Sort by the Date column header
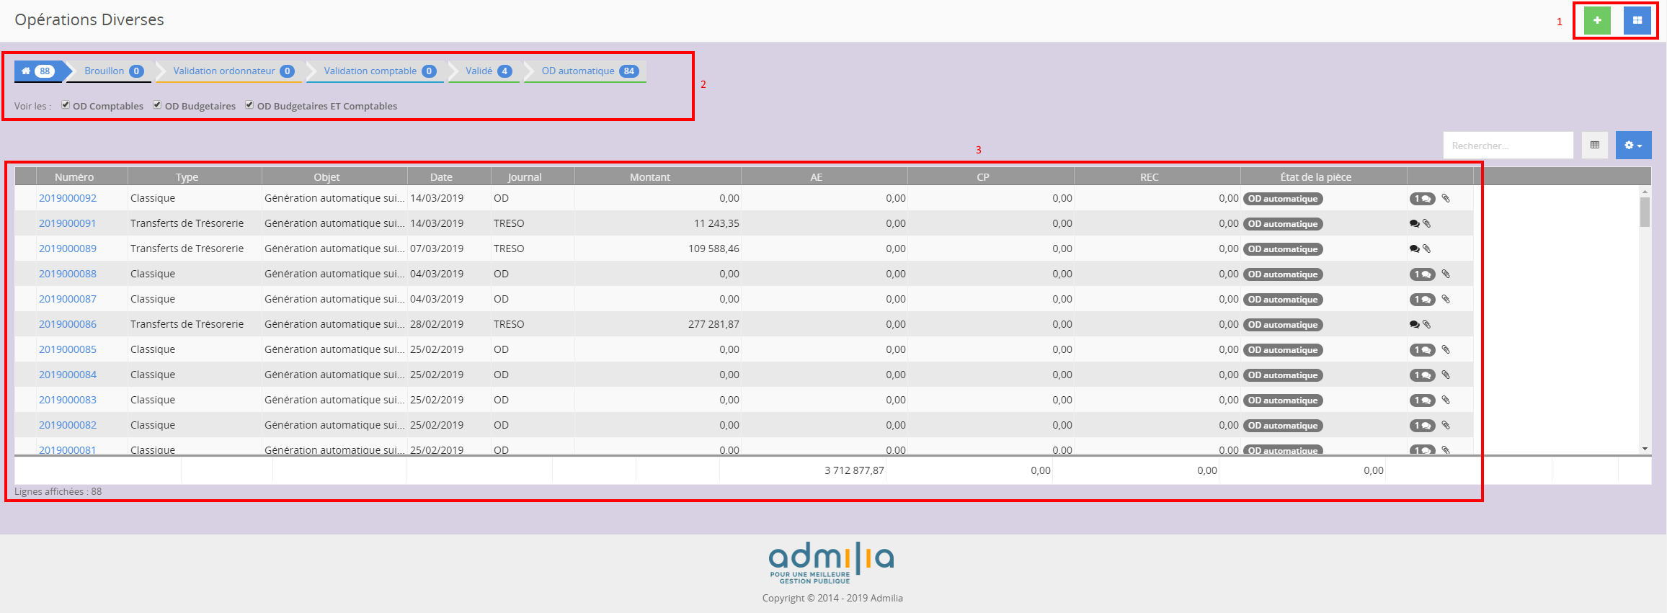 (x=441, y=176)
